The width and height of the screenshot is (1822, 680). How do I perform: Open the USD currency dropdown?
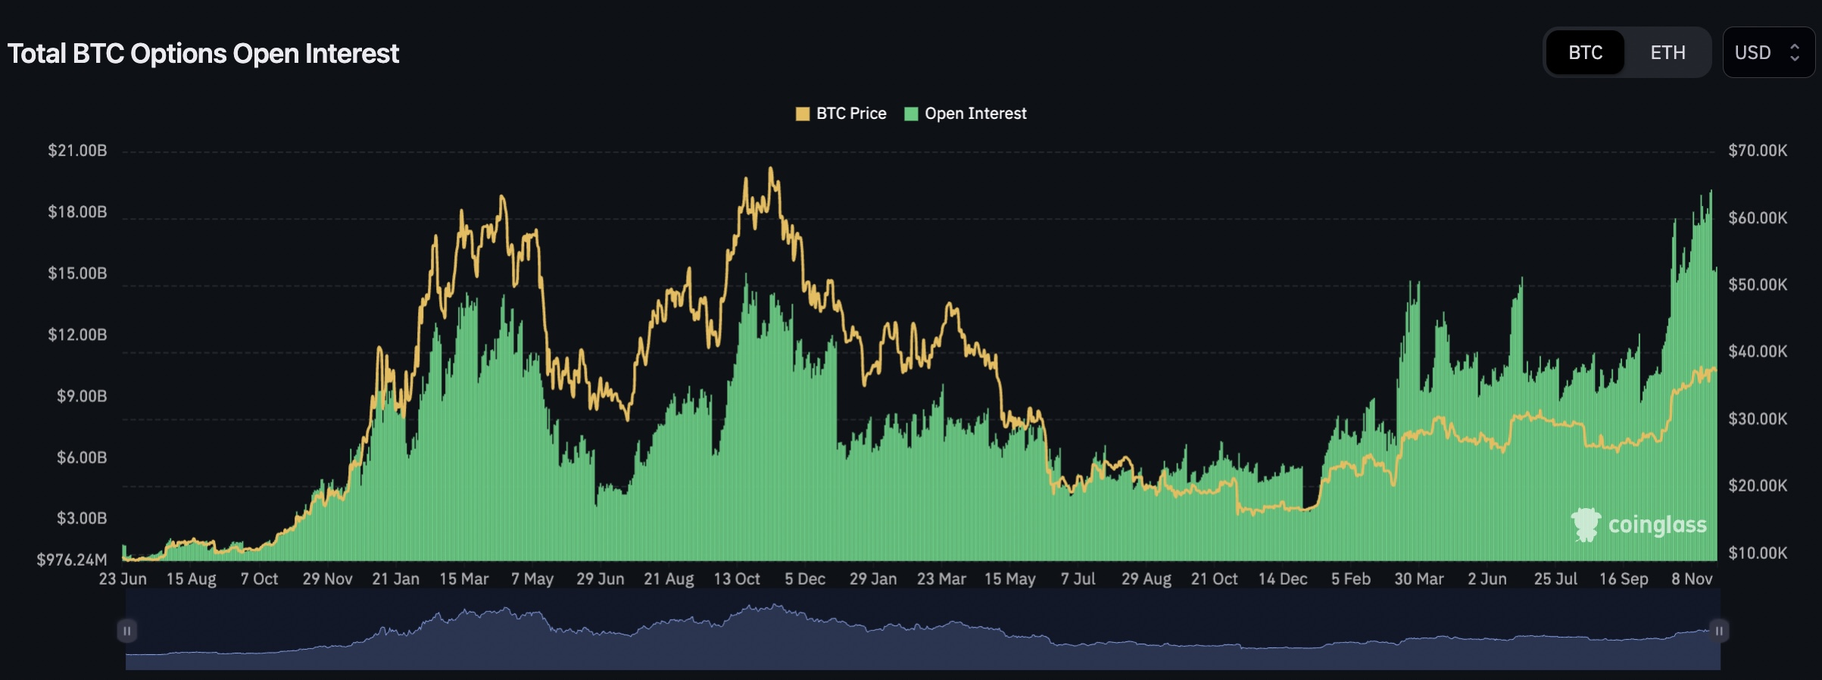(x=1767, y=53)
